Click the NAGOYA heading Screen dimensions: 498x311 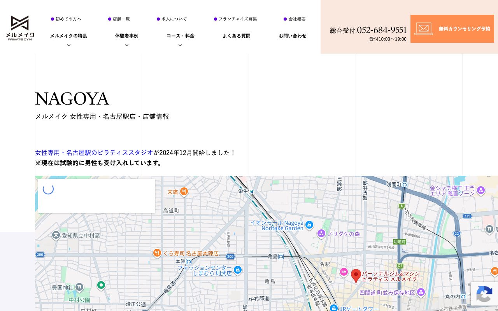pos(72,99)
